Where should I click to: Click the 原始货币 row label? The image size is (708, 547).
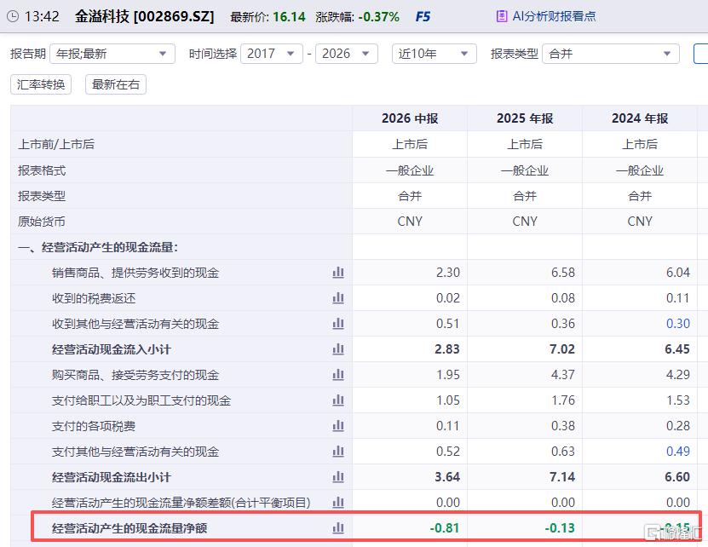click(x=42, y=222)
